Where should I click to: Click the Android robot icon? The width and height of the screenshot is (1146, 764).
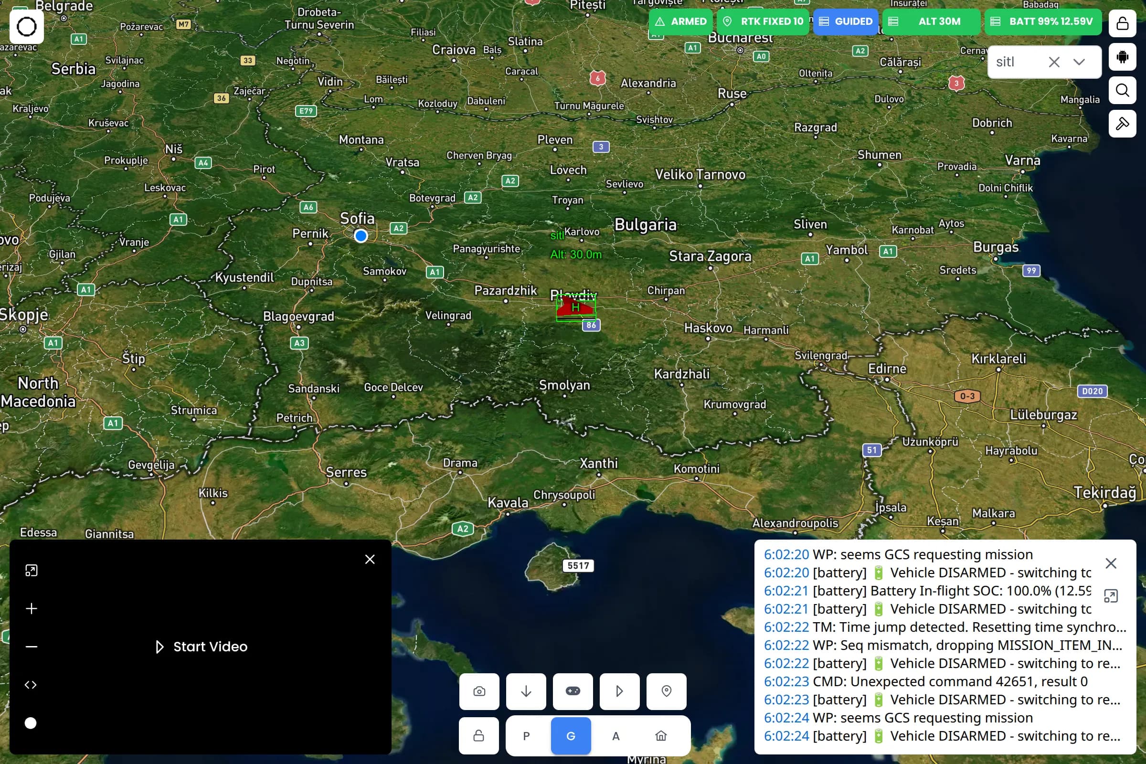[1122, 57]
